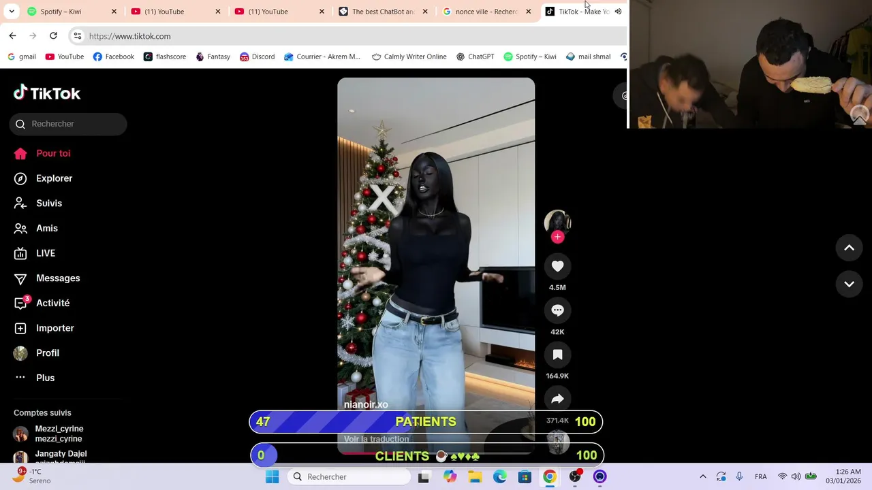This screenshot has height=490, width=872.
Task: Click the site info icon in address bar
Action: [x=77, y=36]
